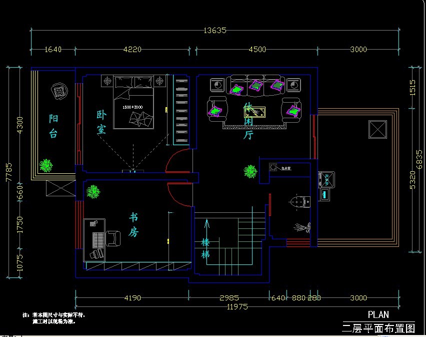Click the PLAN title text
This screenshot has height=337, width=426.
point(378,315)
